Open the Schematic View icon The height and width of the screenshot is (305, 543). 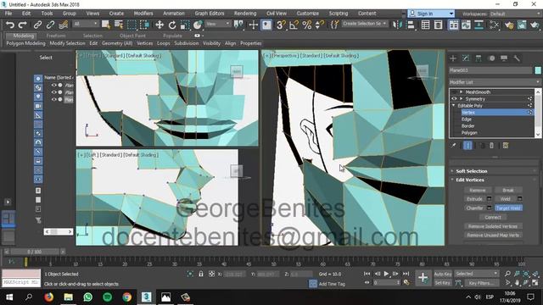pyautogui.click(x=479, y=25)
